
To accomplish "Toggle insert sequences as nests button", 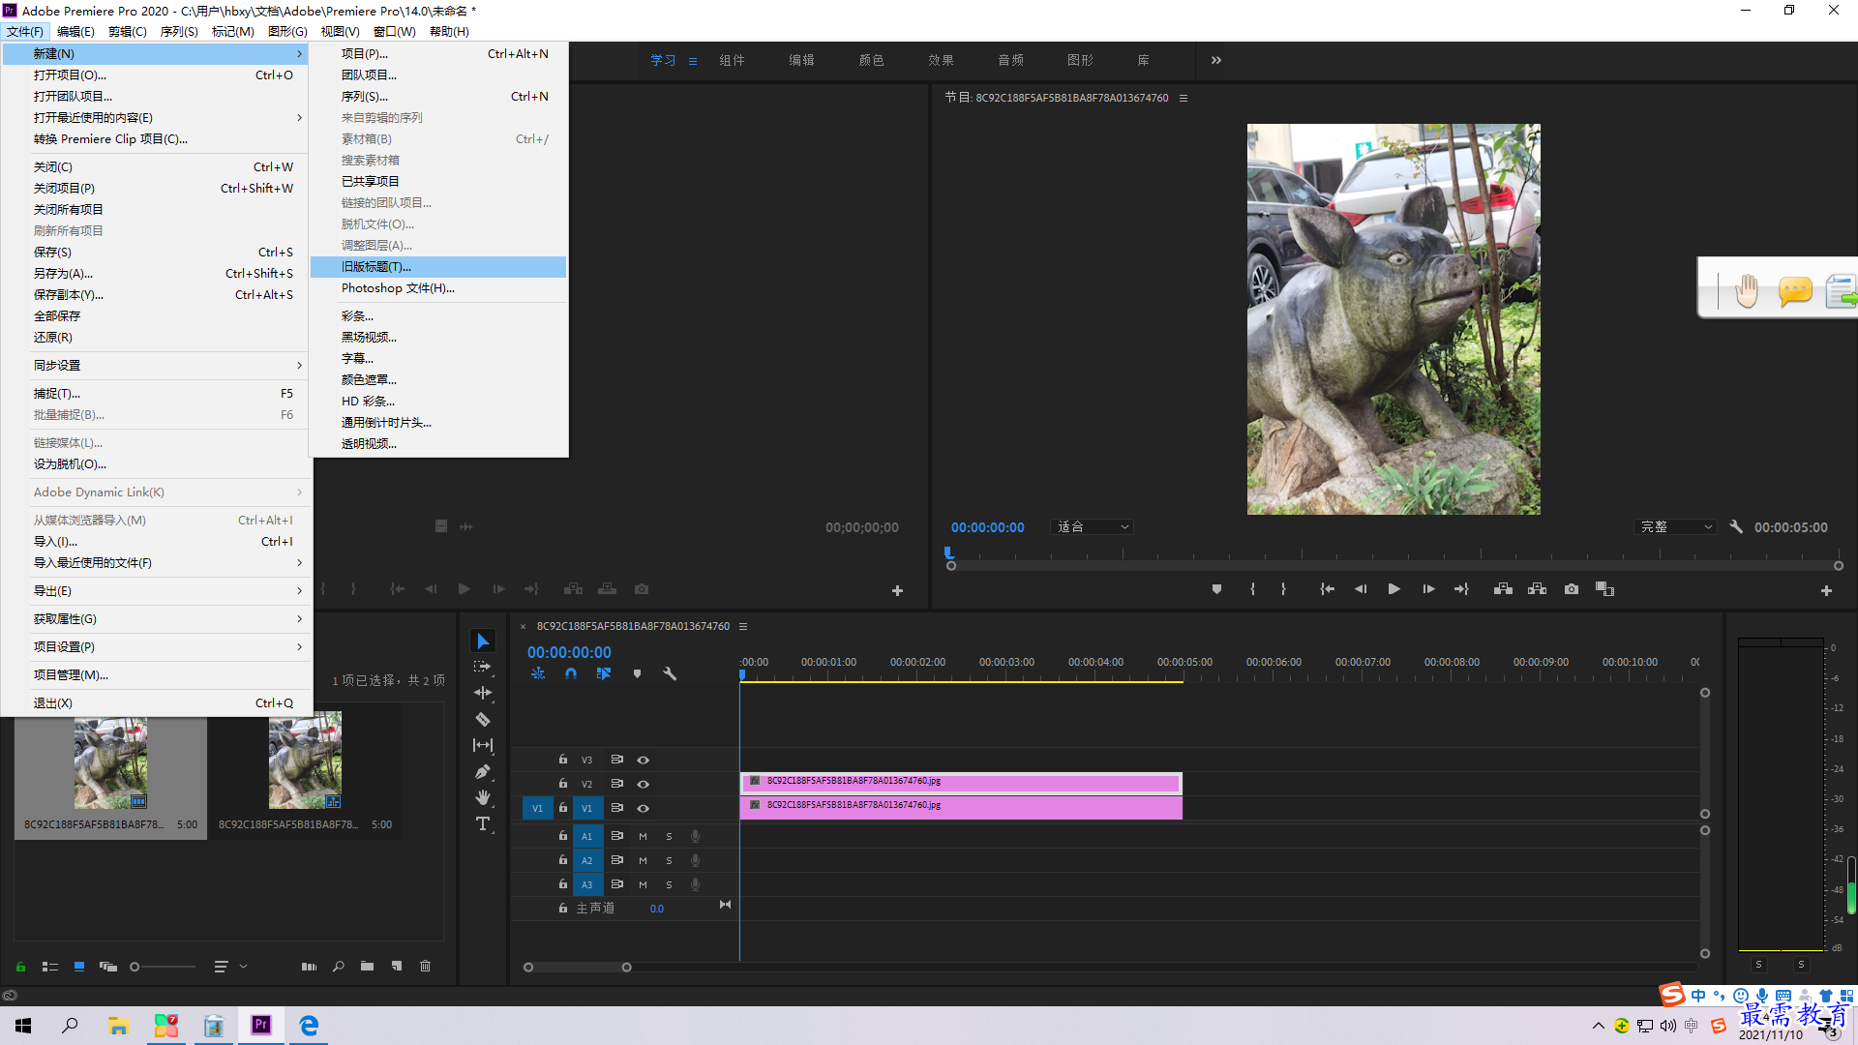I will tap(538, 673).
